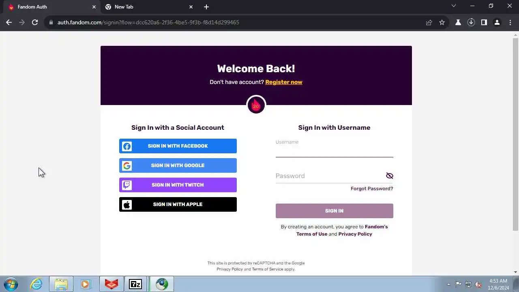Open 7-Zip from the taskbar
The height and width of the screenshot is (292, 519).
click(135, 284)
